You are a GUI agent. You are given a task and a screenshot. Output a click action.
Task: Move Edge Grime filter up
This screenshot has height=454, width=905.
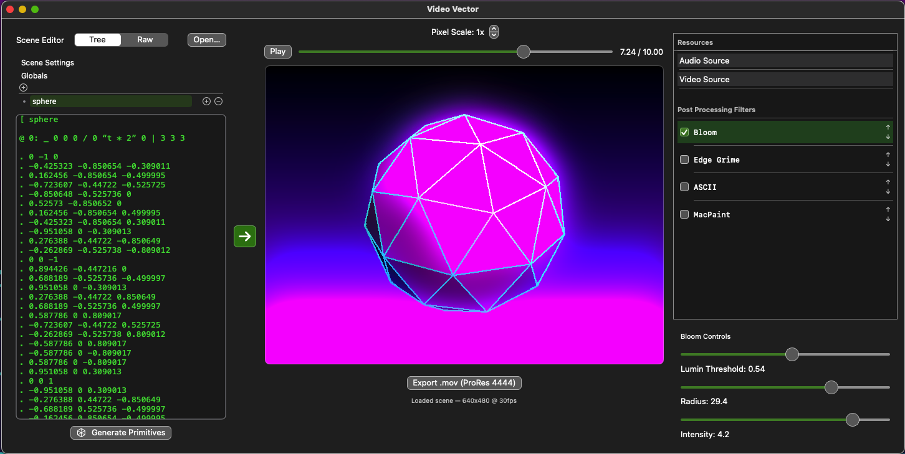(888, 155)
